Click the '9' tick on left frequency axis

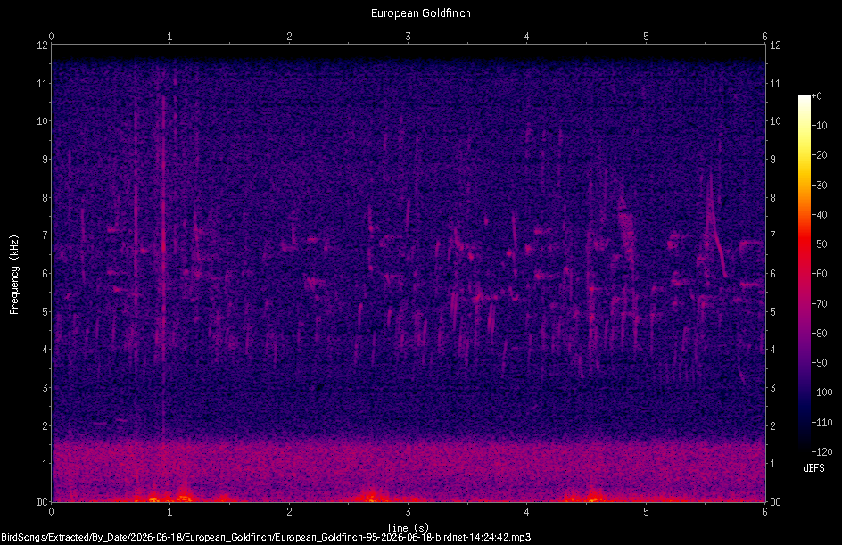click(45, 160)
